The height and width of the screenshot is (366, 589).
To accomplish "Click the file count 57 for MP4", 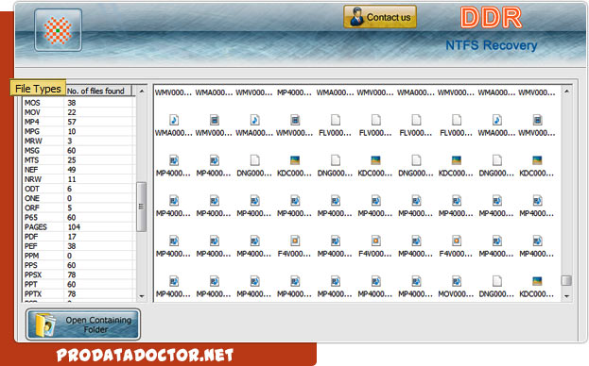I will 72,122.
